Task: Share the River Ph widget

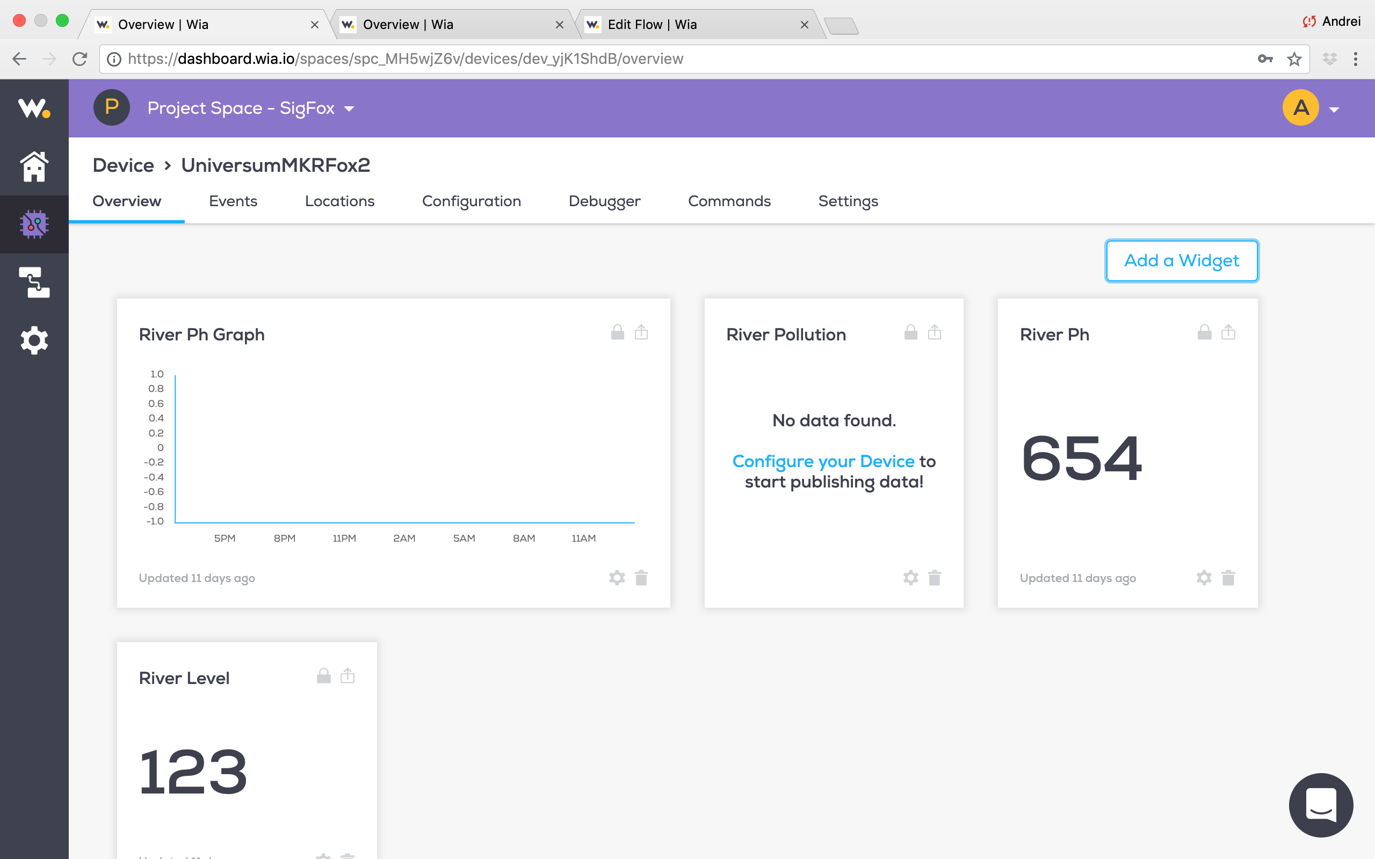Action: pyautogui.click(x=1228, y=332)
